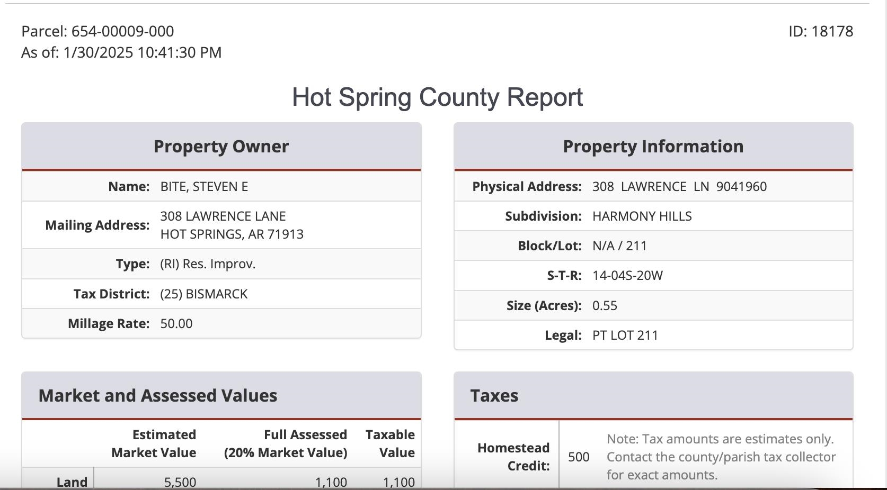Click the Size (Acres) value 0.55
The image size is (887, 490).
pos(605,306)
